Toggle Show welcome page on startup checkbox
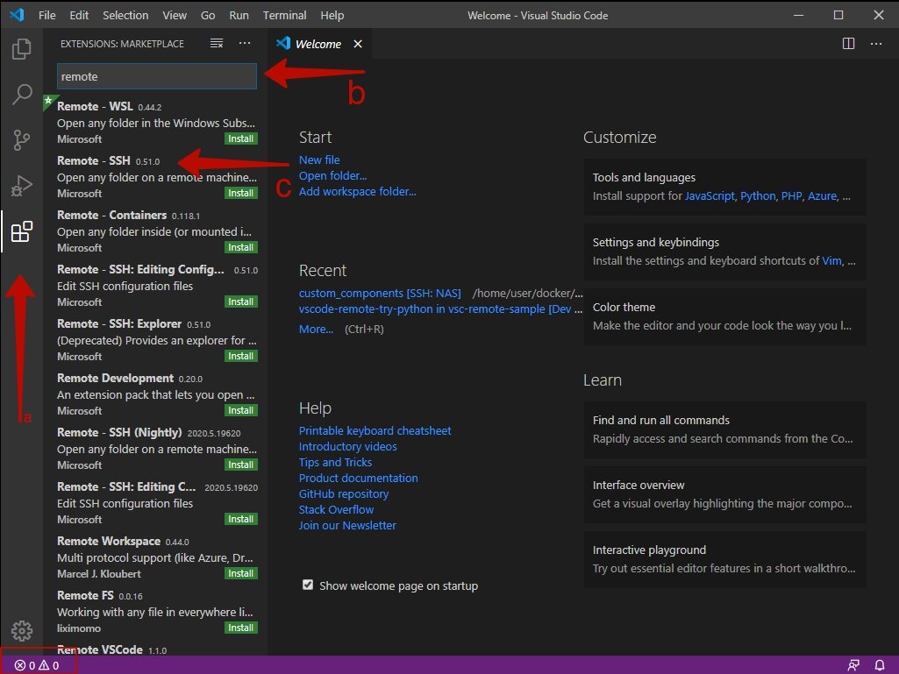899x674 pixels. coord(308,585)
